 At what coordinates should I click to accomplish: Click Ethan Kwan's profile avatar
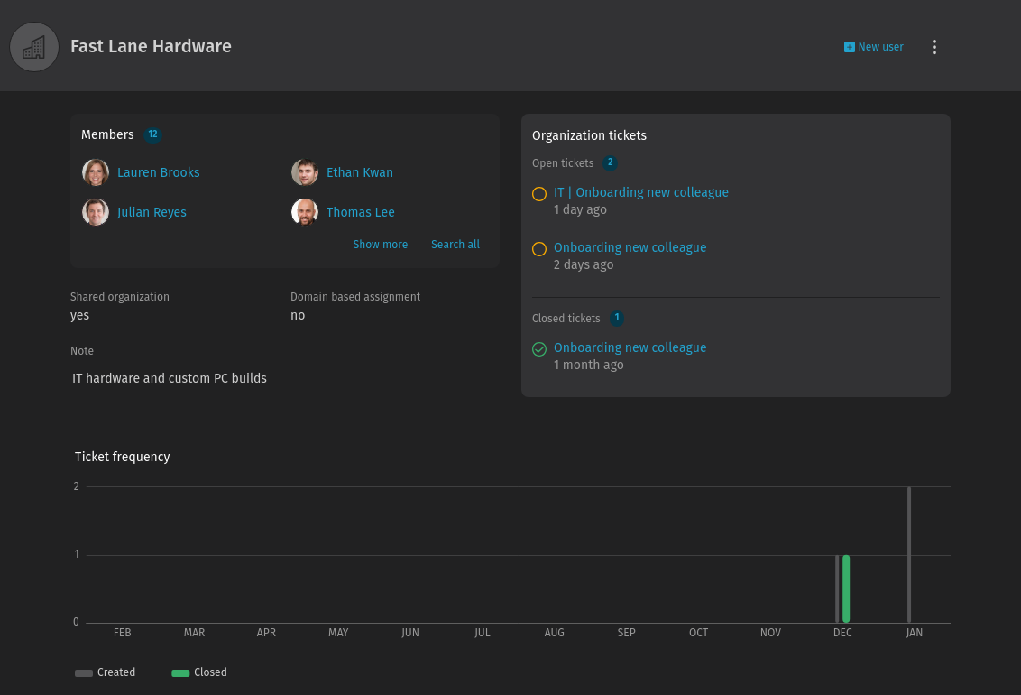click(305, 172)
